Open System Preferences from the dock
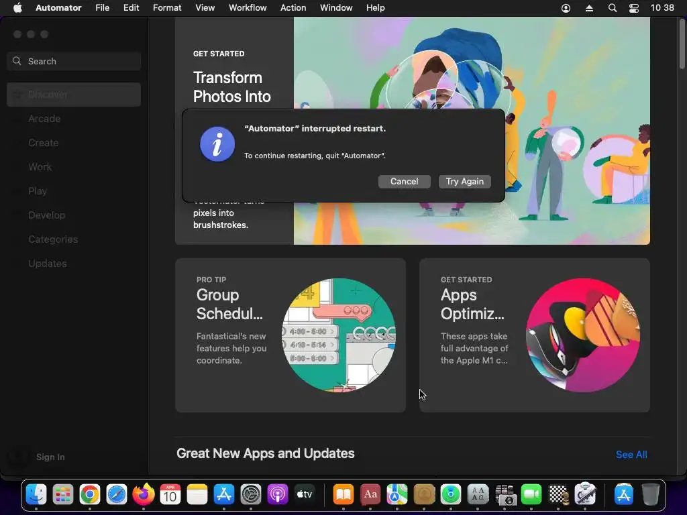 pyautogui.click(x=251, y=494)
